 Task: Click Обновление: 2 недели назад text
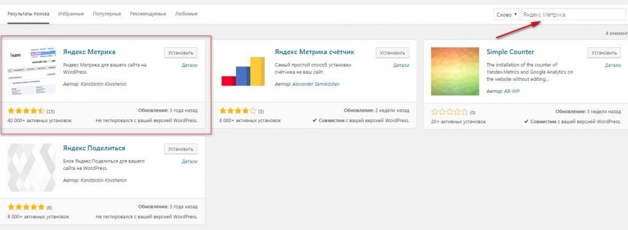click(x=377, y=110)
